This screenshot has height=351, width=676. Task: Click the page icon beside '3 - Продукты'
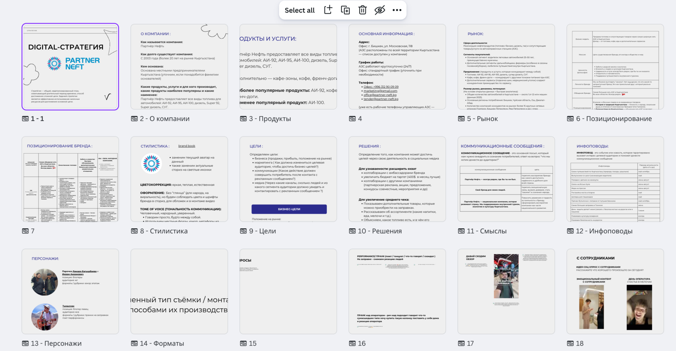(x=243, y=119)
